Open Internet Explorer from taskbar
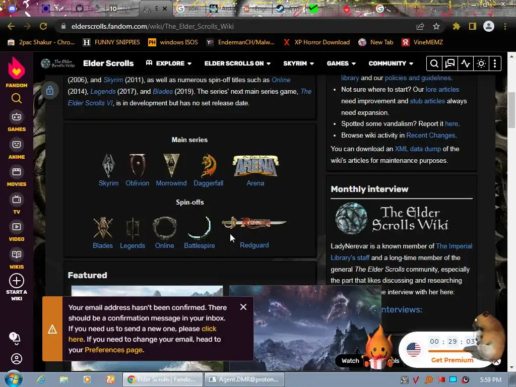 [x=41, y=379]
